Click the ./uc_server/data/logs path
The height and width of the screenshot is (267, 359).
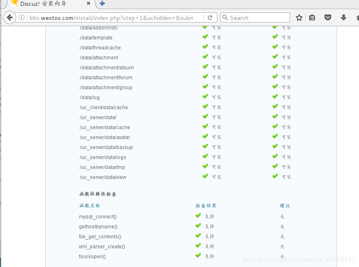103,157
